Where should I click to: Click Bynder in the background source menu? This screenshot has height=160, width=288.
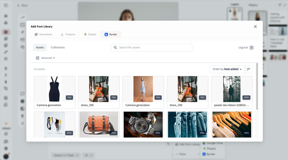tap(209, 154)
